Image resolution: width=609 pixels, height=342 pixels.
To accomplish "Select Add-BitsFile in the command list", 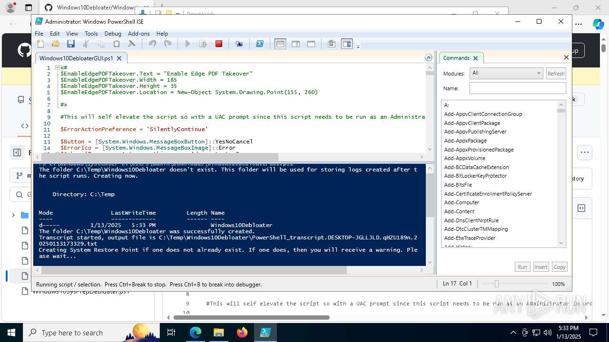I will coord(458,185).
